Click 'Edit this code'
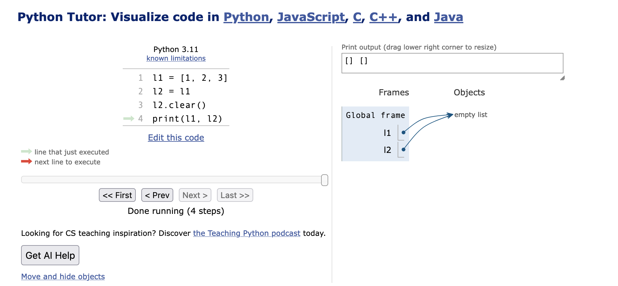The image size is (618, 286). [x=175, y=137]
